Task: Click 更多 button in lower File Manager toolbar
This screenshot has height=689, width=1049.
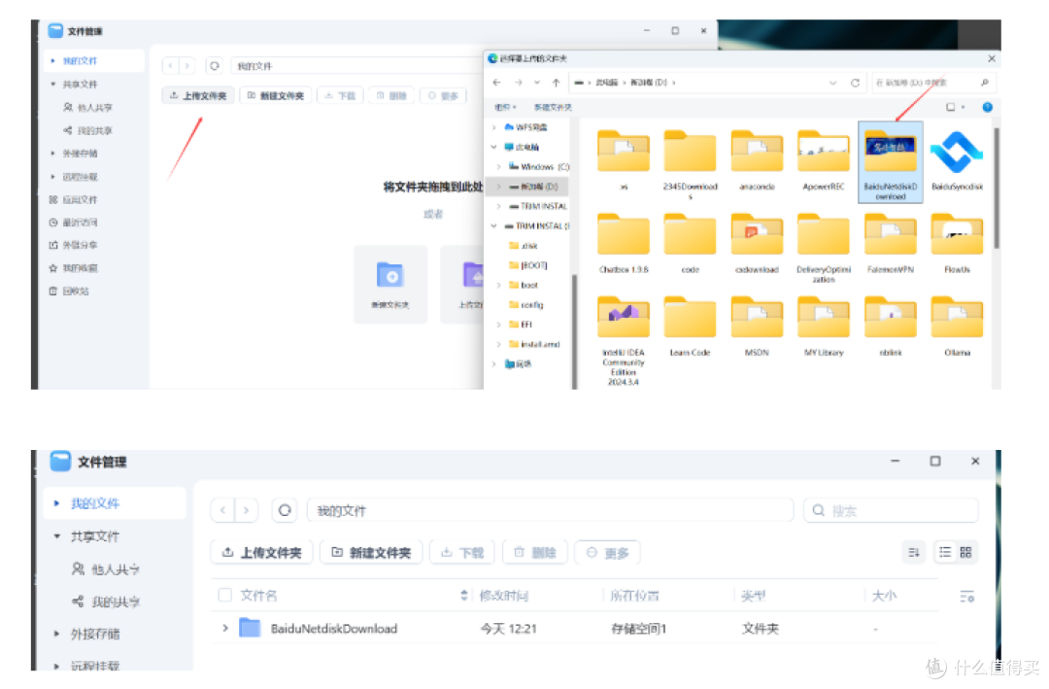Action: [x=607, y=552]
